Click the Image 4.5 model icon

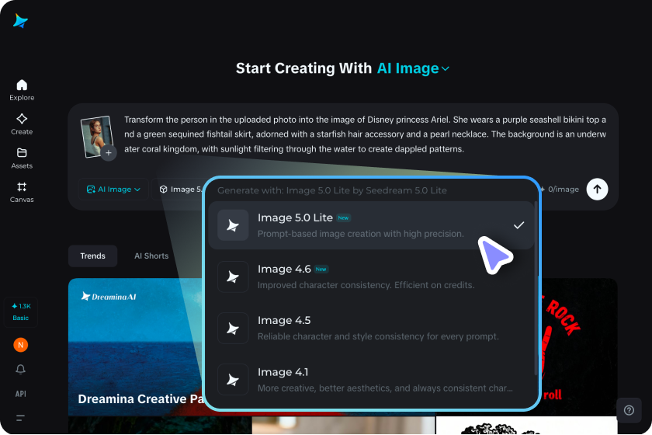[233, 328]
